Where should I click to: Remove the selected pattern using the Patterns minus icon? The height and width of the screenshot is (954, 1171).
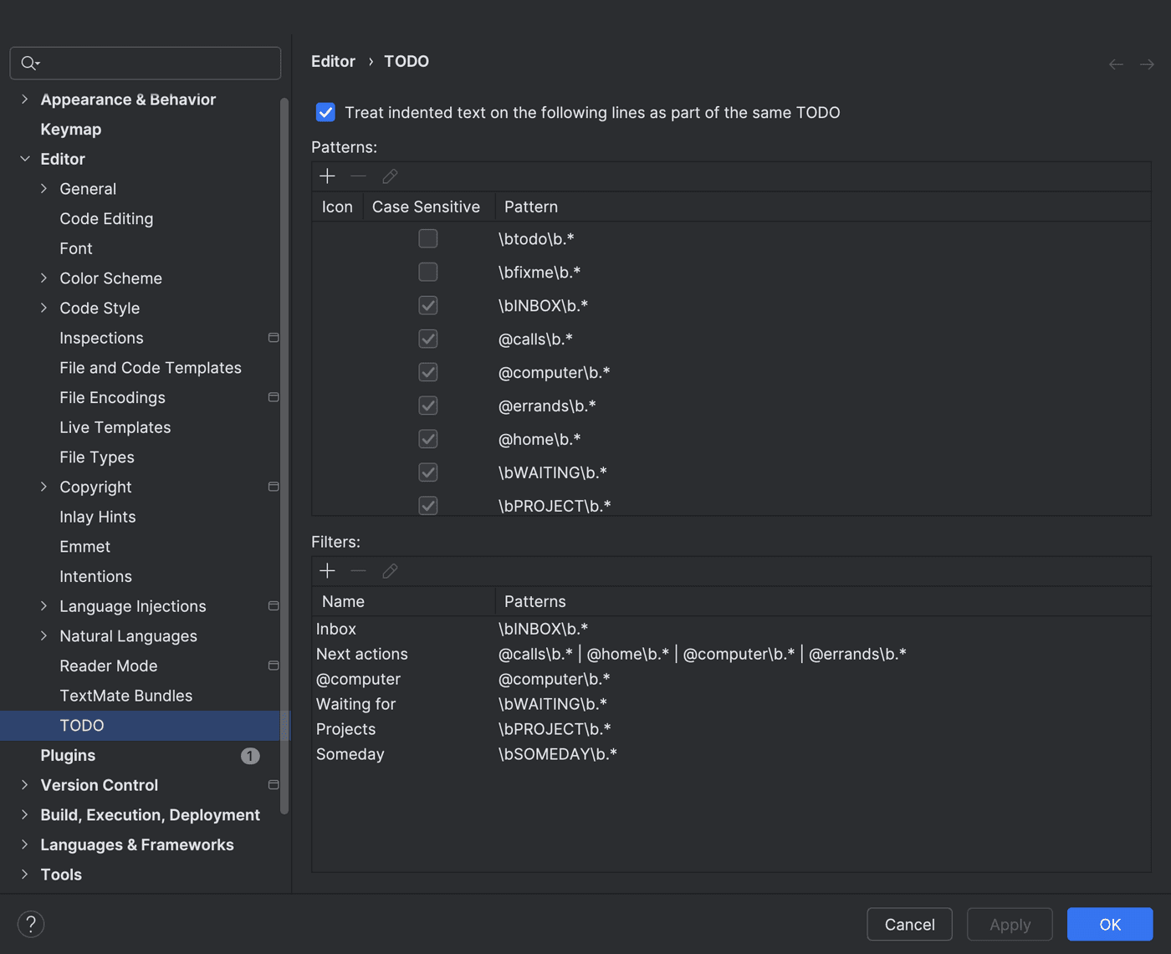(x=358, y=176)
